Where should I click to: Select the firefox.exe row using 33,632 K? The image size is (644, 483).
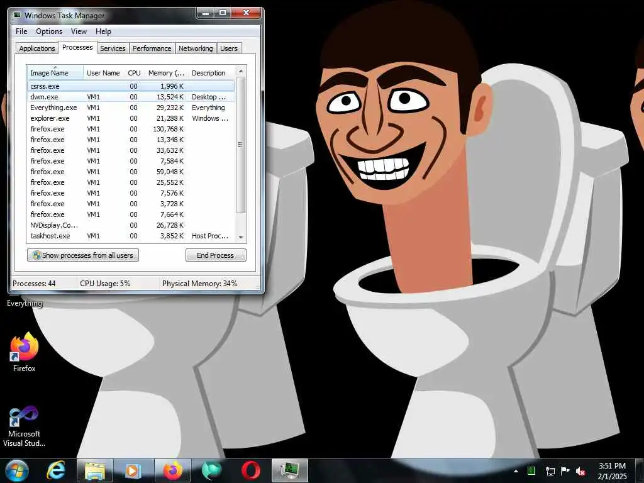coord(131,150)
